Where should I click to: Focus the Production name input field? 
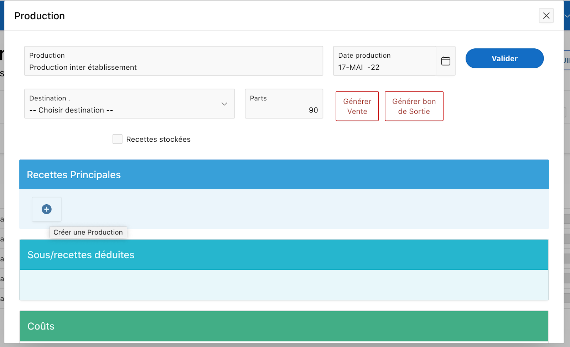pyautogui.click(x=173, y=67)
